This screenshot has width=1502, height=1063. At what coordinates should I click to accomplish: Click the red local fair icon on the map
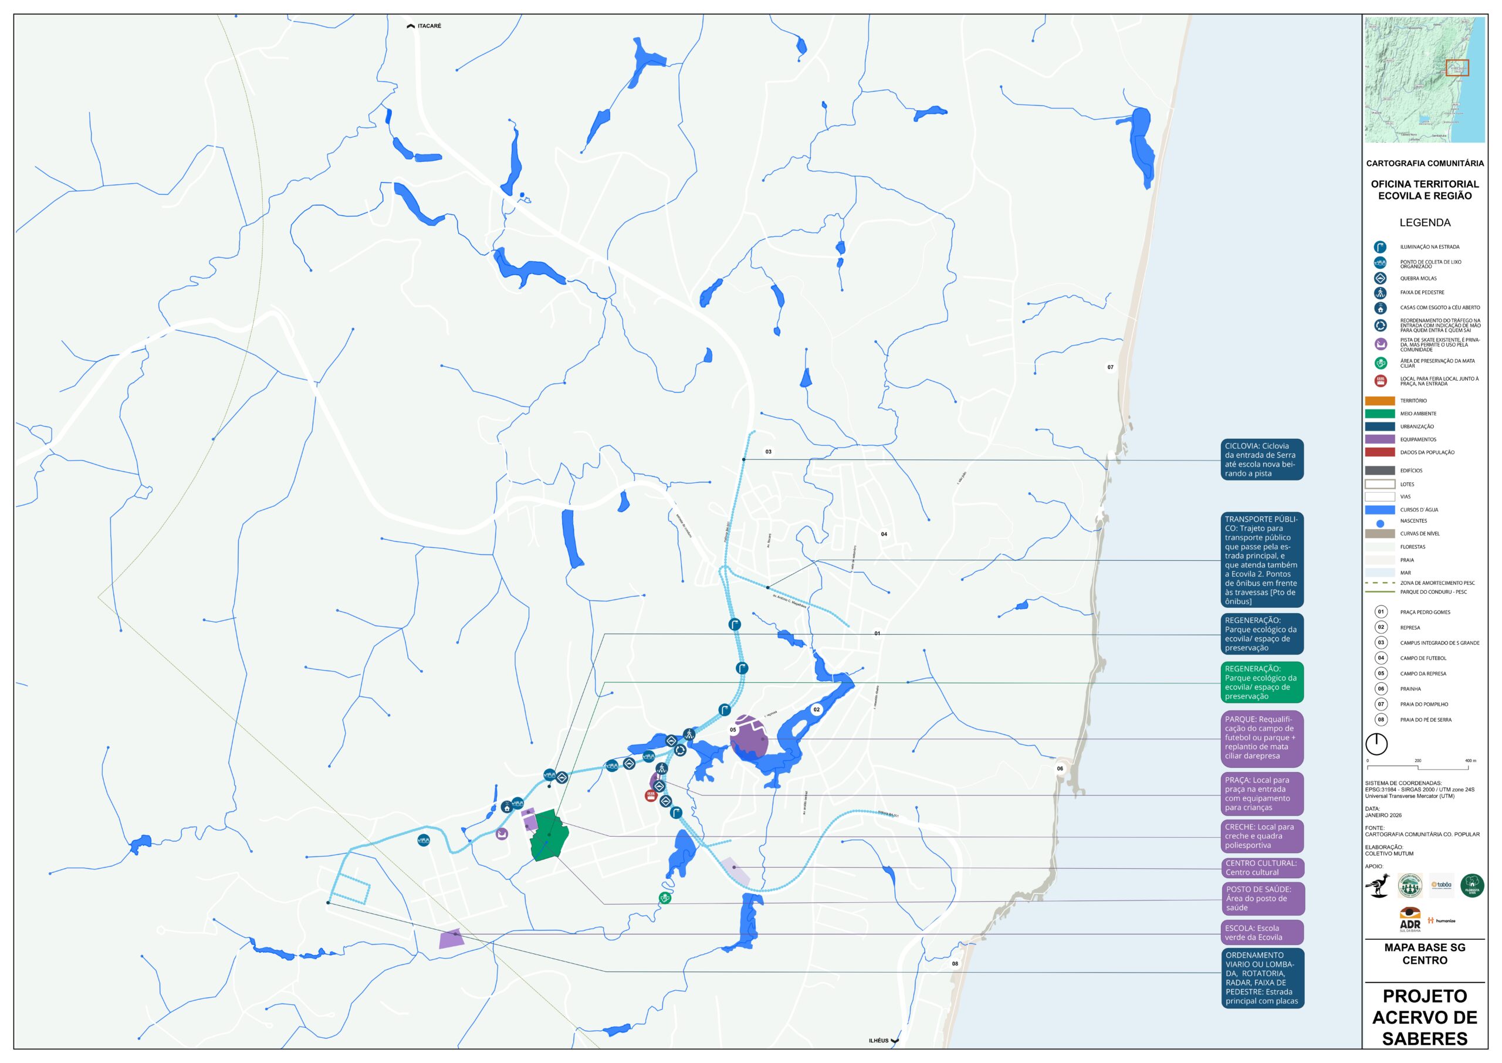[x=651, y=796]
